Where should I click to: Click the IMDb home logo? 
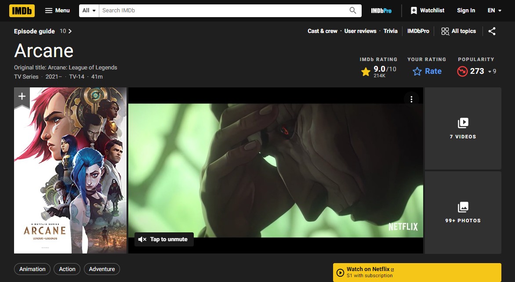(x=22, y=10)
